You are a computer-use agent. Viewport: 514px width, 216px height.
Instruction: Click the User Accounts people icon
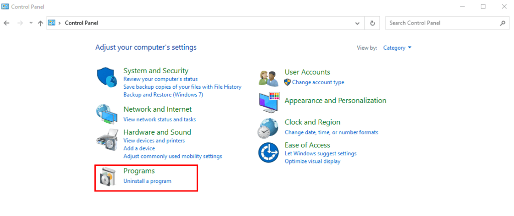pos(269,78)
